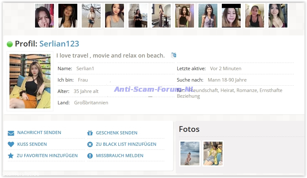Select the first thumbnail in top member row

click(x=44, y=16)
